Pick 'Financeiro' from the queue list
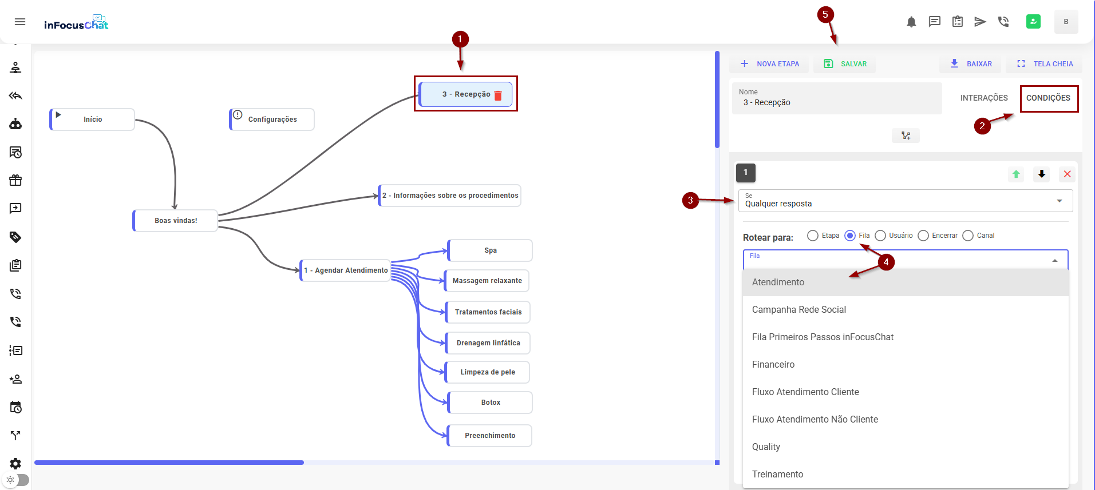Viewport: 1095px width, 490px height. click(773, 365)
